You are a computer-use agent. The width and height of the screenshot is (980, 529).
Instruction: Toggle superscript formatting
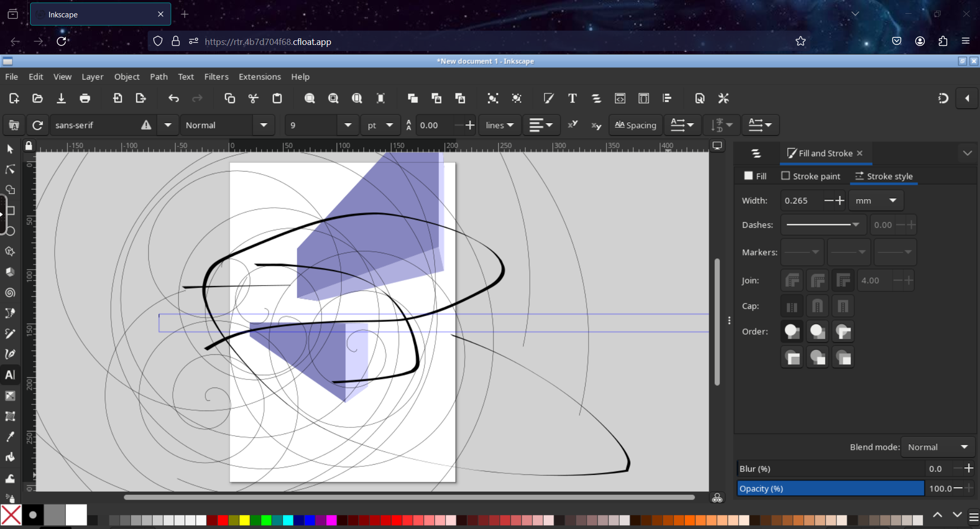(x=573, y=125)
